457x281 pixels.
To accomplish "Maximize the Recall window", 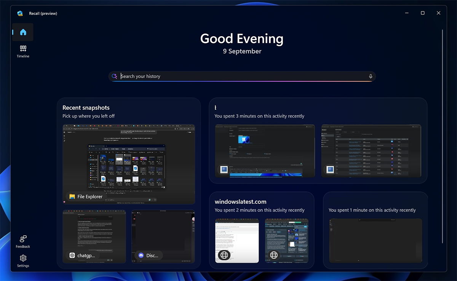I will tap(422, 13).
